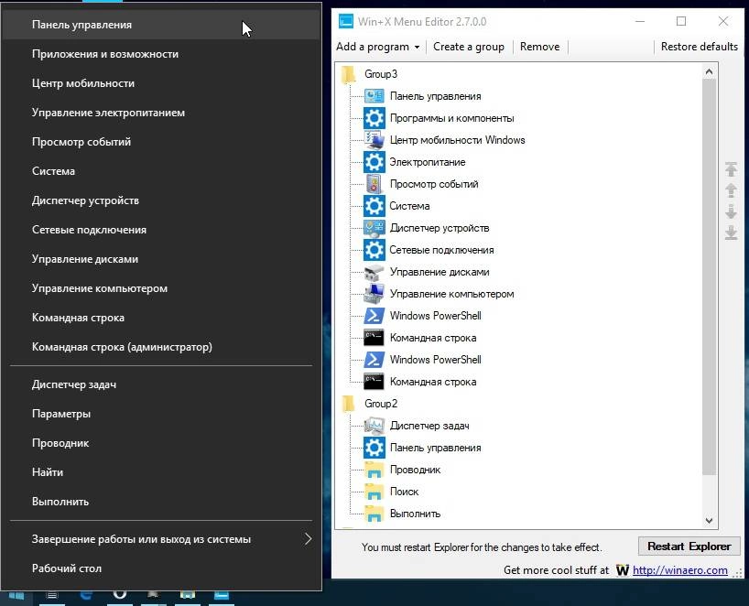Click the Выполнить folder icon in Group2

point(374,514)
